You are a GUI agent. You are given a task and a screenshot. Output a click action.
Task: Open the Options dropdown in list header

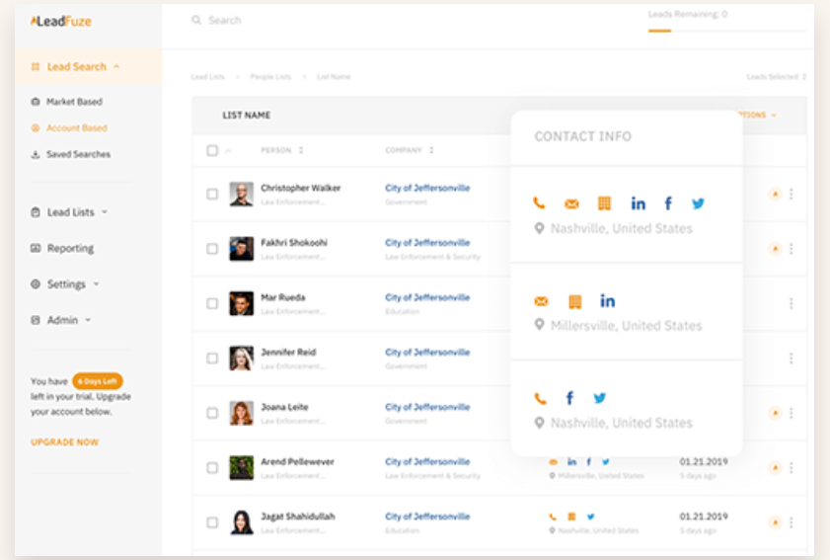pyautogui.click(x=759, y=115)
